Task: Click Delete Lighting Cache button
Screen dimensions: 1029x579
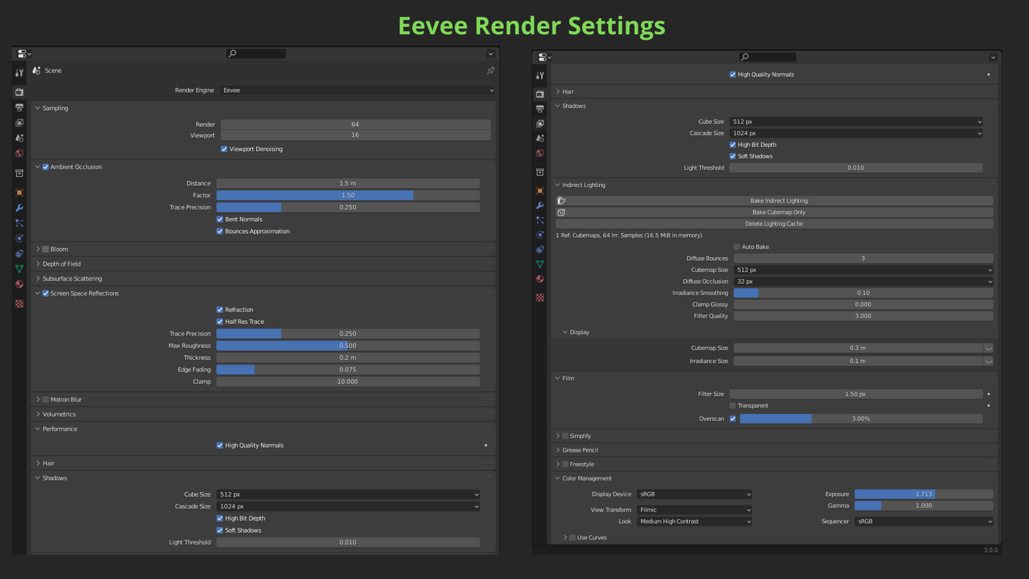Action: click(x=774, y=224)
